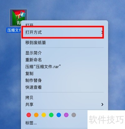This screenshot has height=129, width=125.
Task: Apply the purple tag color
Action: tap(66, 115)
